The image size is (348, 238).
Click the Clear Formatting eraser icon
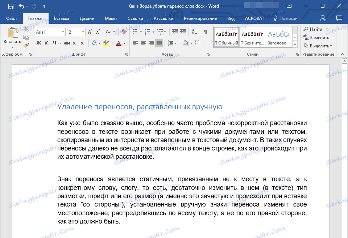[x=124, y=32]
